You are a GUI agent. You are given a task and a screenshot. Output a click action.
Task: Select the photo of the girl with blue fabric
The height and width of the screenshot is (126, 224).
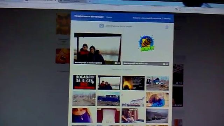(x=157, y=99)
